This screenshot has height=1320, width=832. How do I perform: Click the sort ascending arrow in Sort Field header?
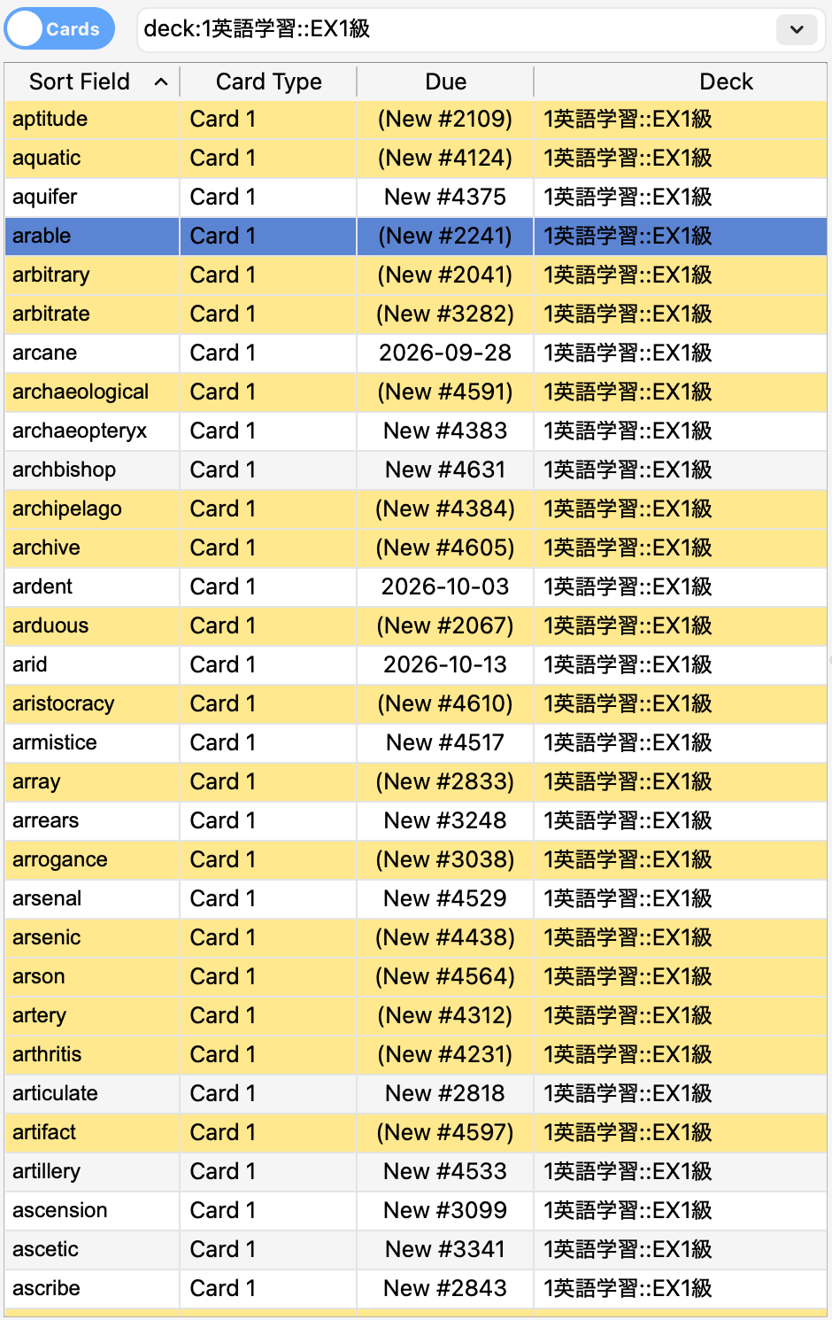pyautogui.click(x=161, y=82)
